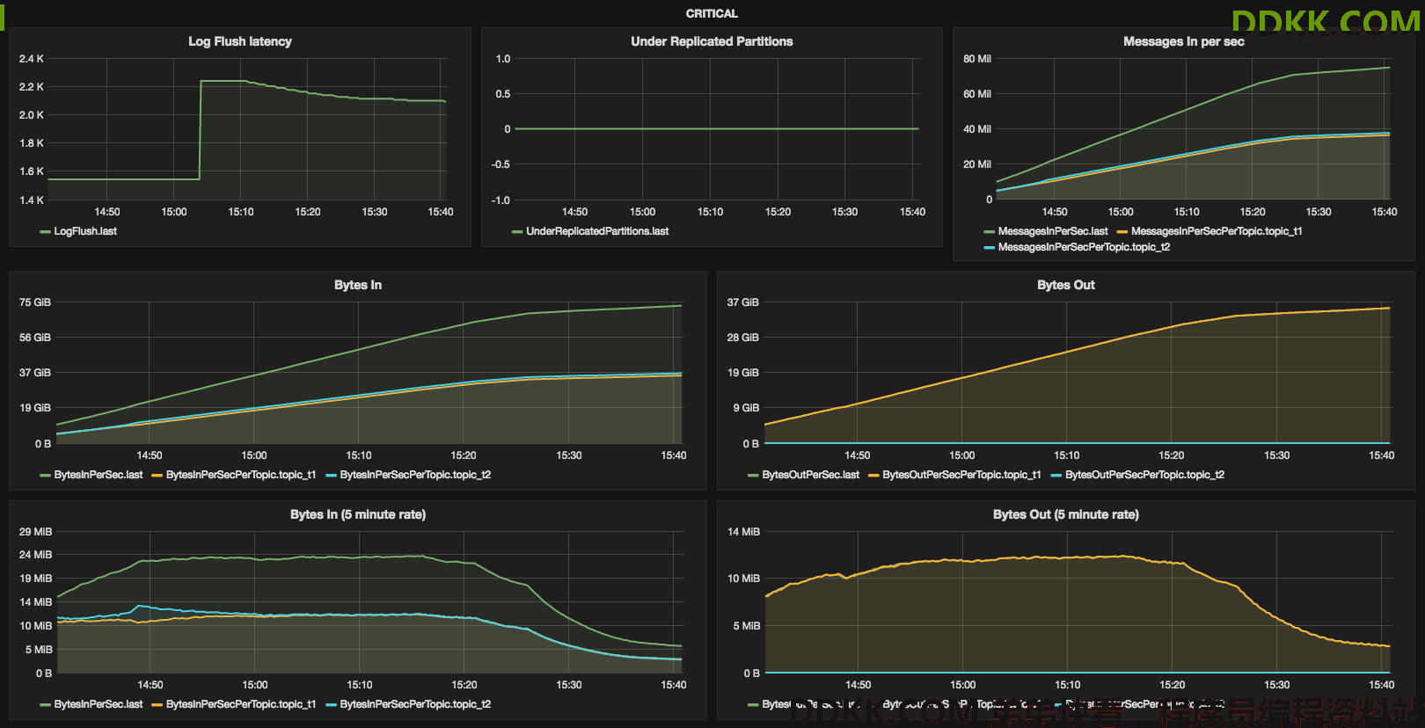Collapse the CRITICAL dashboard row
This screenshot has width=1425, height=728.
[x=712, y=13]
